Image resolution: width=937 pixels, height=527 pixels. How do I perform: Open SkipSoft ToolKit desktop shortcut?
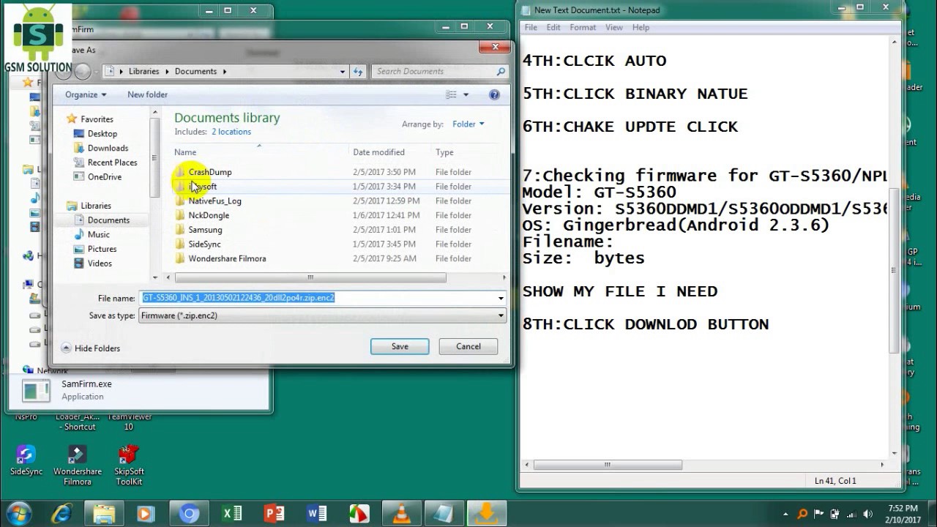point(129,466)
